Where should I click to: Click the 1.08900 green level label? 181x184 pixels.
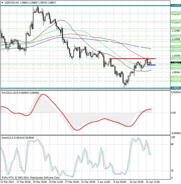[x=176, y=81]
